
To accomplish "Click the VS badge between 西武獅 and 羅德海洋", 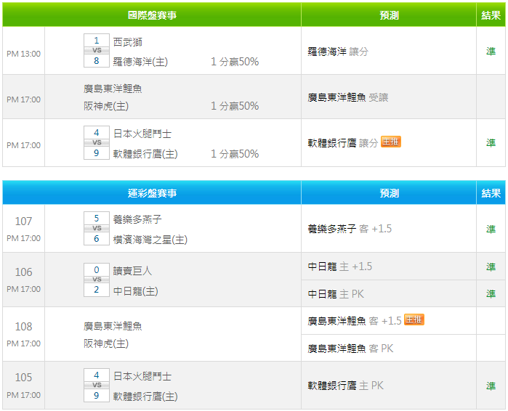I will (x=97, y=51).
